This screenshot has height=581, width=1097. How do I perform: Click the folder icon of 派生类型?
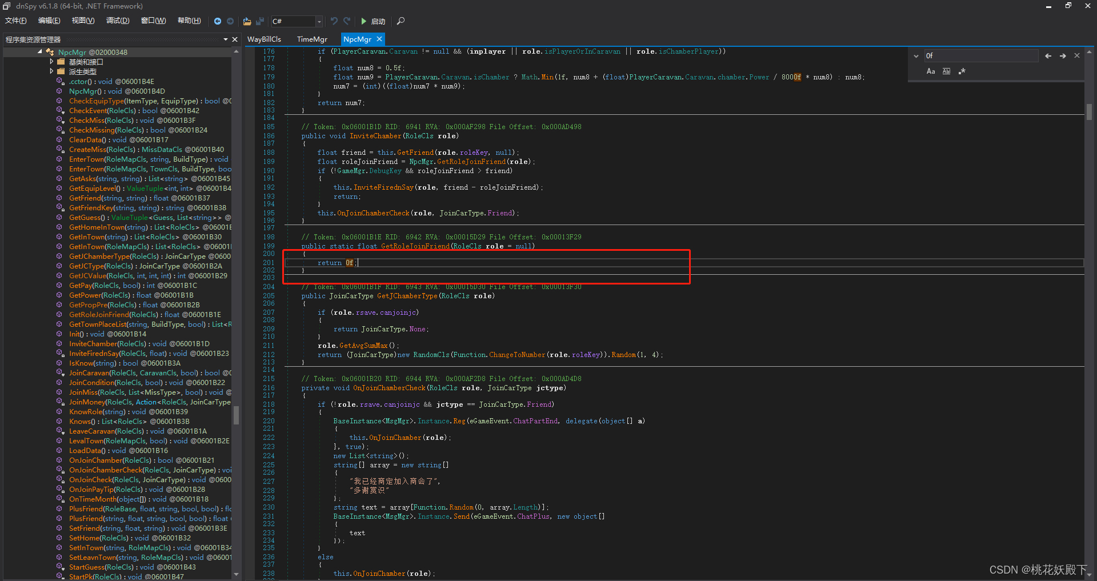(x=61, y=71)
